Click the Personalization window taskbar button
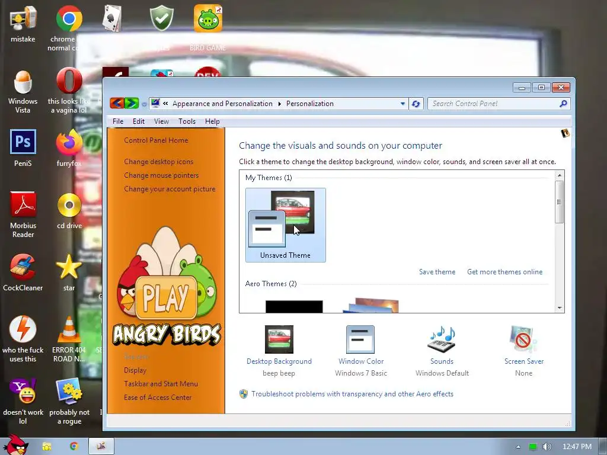 tap(101, 447)
